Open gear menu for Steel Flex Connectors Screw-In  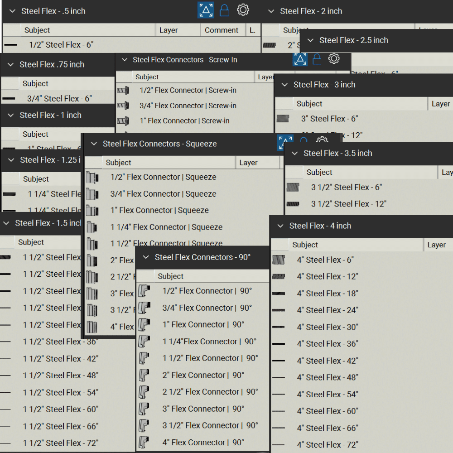coord(334,58)
